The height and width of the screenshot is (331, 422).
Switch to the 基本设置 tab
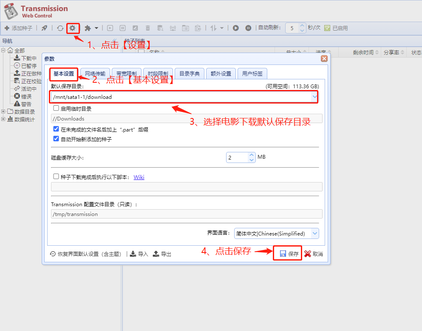pos(64,73)
